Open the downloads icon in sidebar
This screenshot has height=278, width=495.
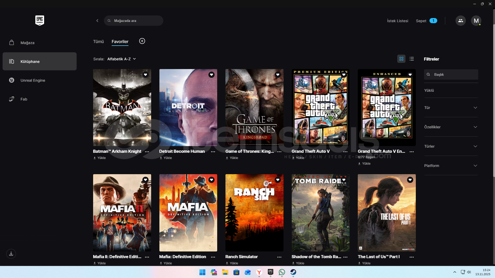point(11,254)
